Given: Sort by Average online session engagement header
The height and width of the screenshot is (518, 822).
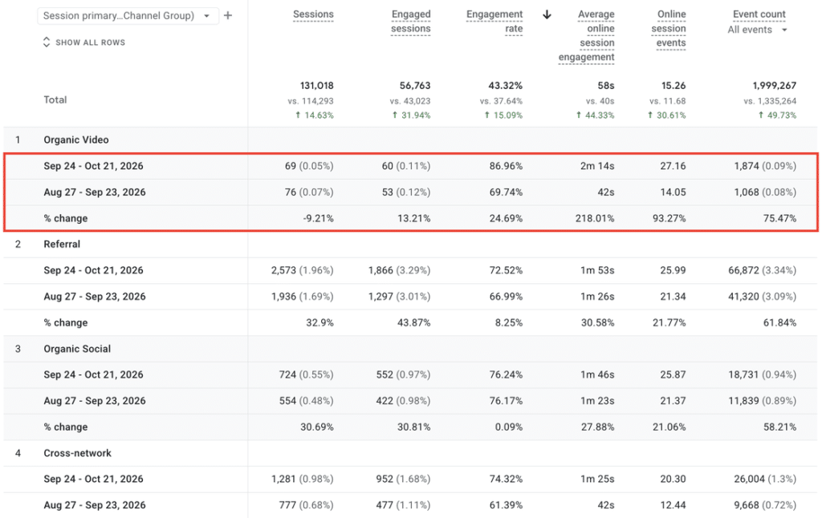Looking at the screenshot, I should 586,35.
